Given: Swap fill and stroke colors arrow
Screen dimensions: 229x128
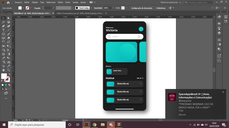Looking at the screenshot, I should tap(9, 74).
